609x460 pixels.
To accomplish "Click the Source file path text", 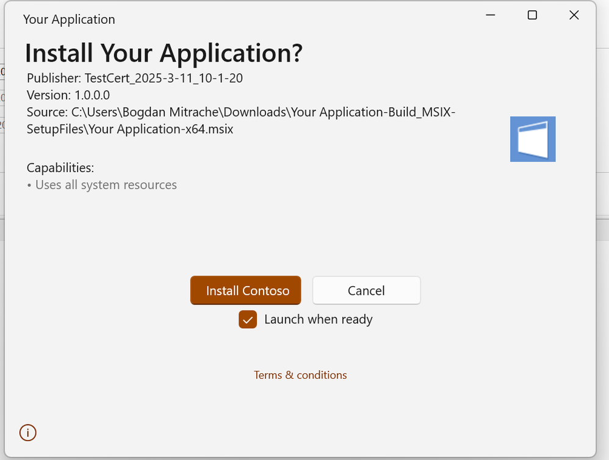I will click(241, 120).
